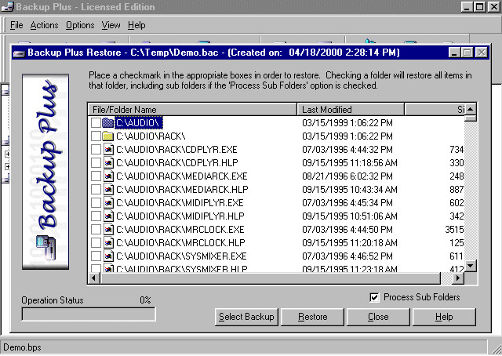Image resolution: width=502 pixels, height=356 pixels.
Task: Select the MIDIPLYR.HLP checkbox
Action: click(x=96, y=216)
